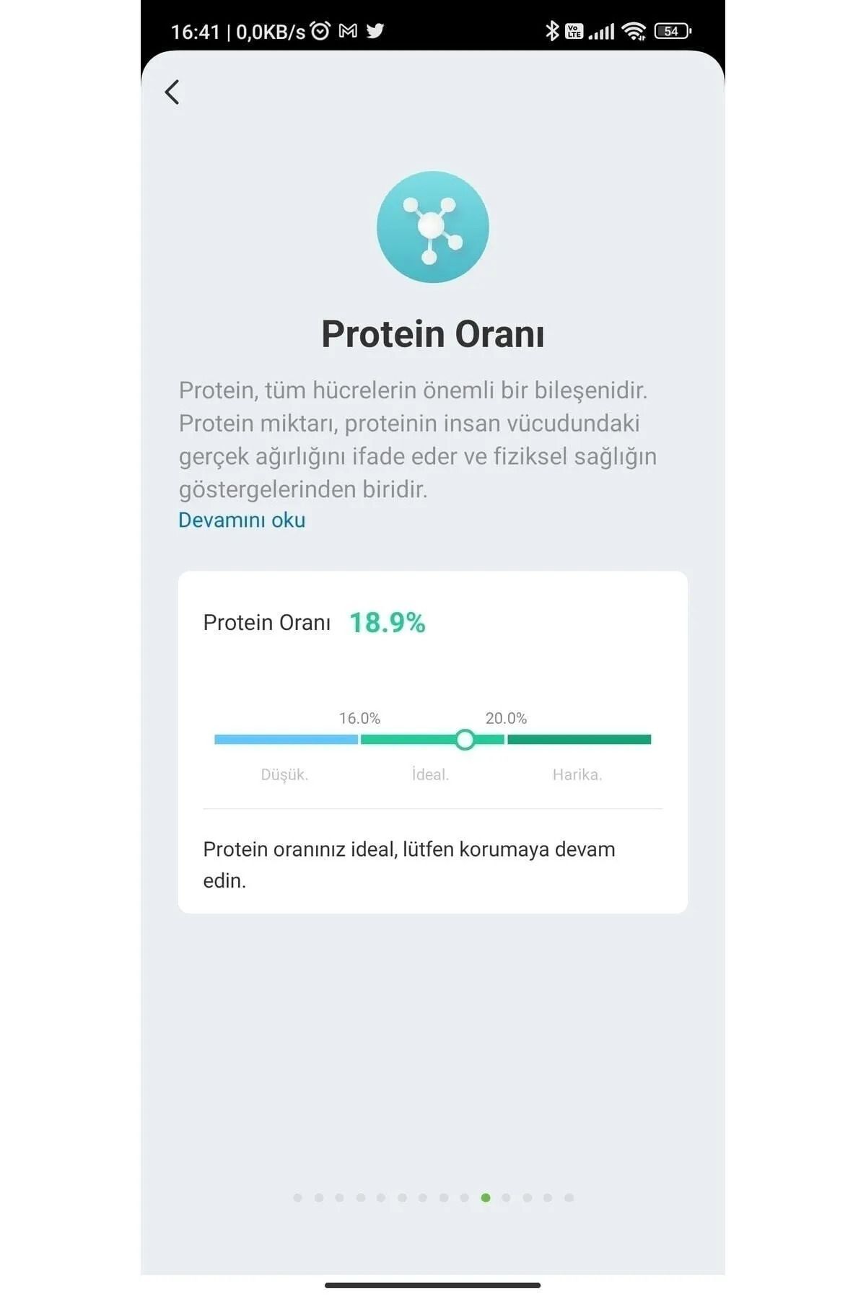The width and height of the screenshot is (866, 1299).
Task: Tap the protein molecule icon
Action: (x=432, y=227)
